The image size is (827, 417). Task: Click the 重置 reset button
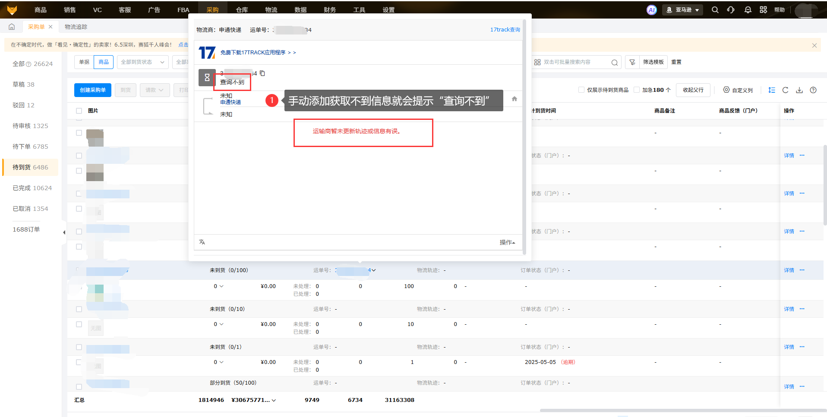click(x=676, y=62)
